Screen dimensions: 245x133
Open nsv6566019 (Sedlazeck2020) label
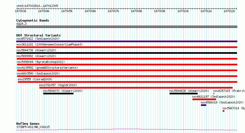point(222,102)
